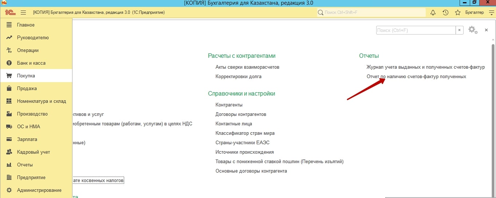Go to Номенклатура и склад section
Viewport: 496px width, 198px height.
click(41, 101)
